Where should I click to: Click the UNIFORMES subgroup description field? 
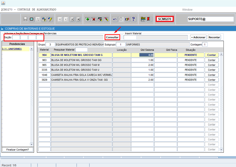[x=158, y=45]
